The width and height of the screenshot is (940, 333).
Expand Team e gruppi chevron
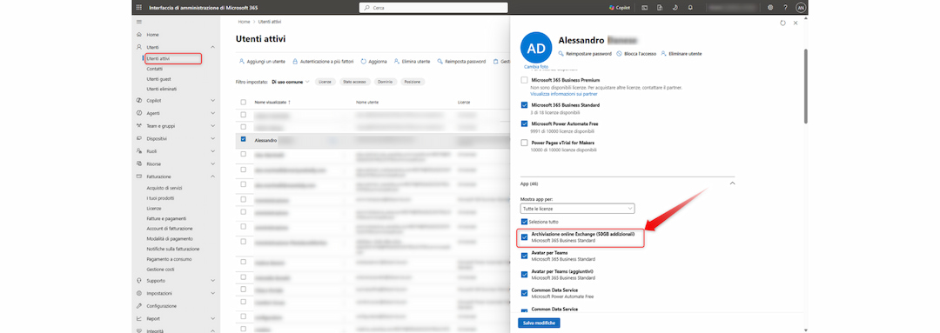click(213, 126)
